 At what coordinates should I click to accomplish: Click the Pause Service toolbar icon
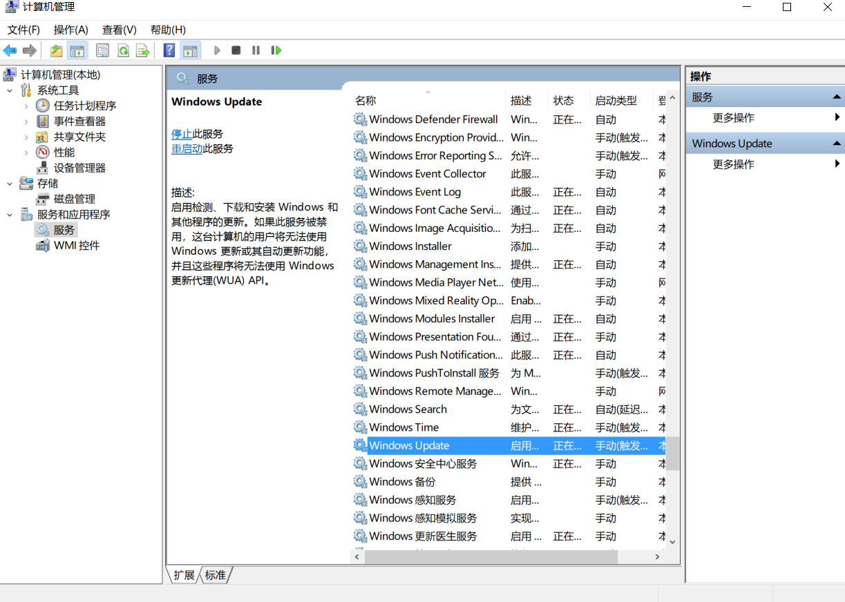[x=256, y=50]
